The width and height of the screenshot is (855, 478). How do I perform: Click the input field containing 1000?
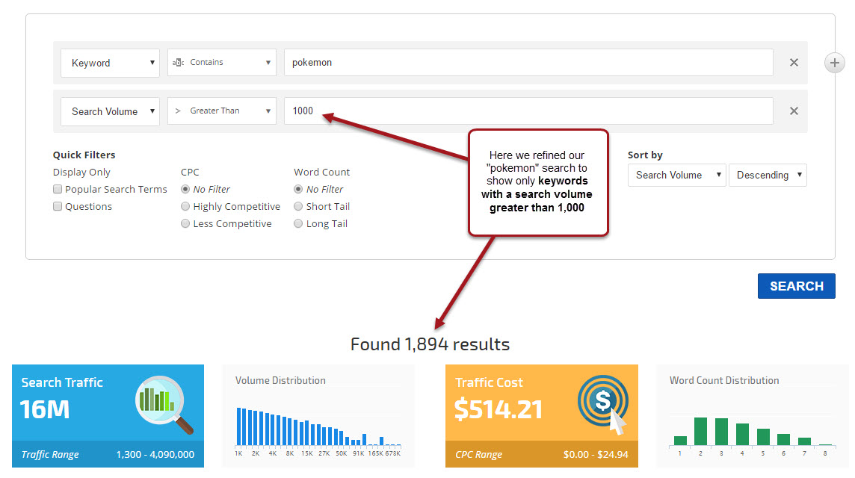(528, 111)
